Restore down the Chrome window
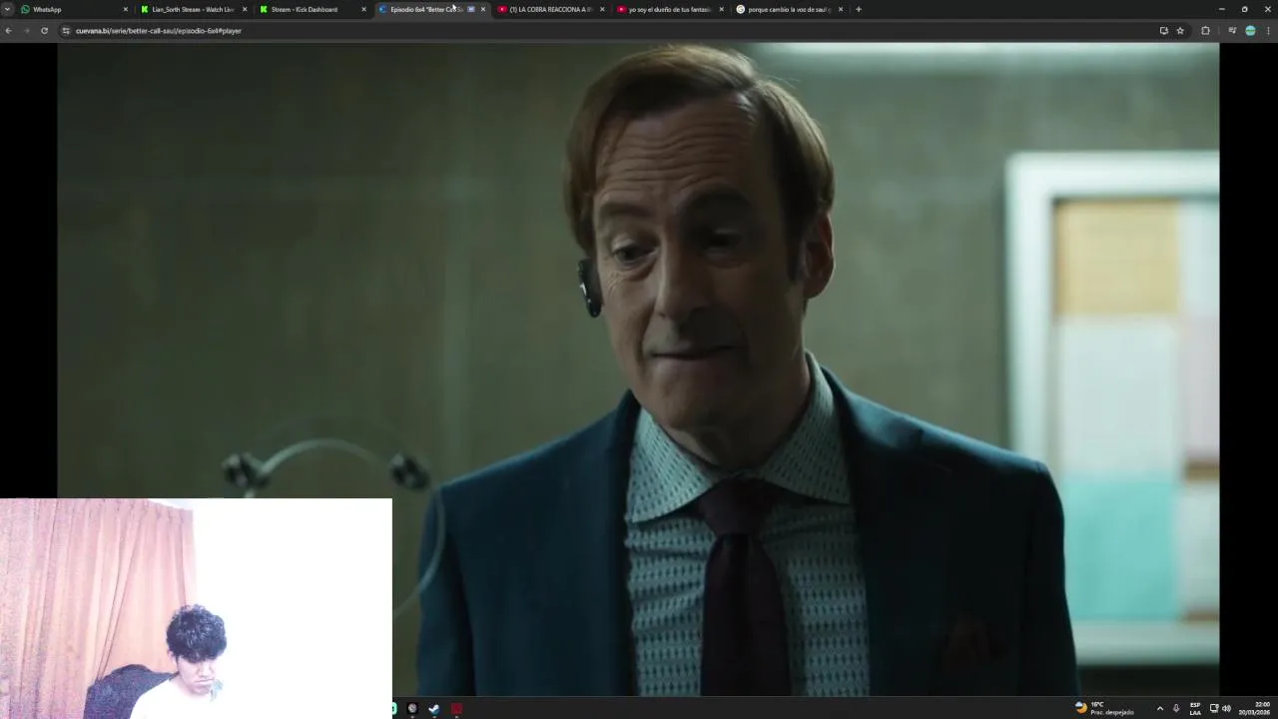Viewport: 1278px width, 719px height. [x=1244, y=9]
